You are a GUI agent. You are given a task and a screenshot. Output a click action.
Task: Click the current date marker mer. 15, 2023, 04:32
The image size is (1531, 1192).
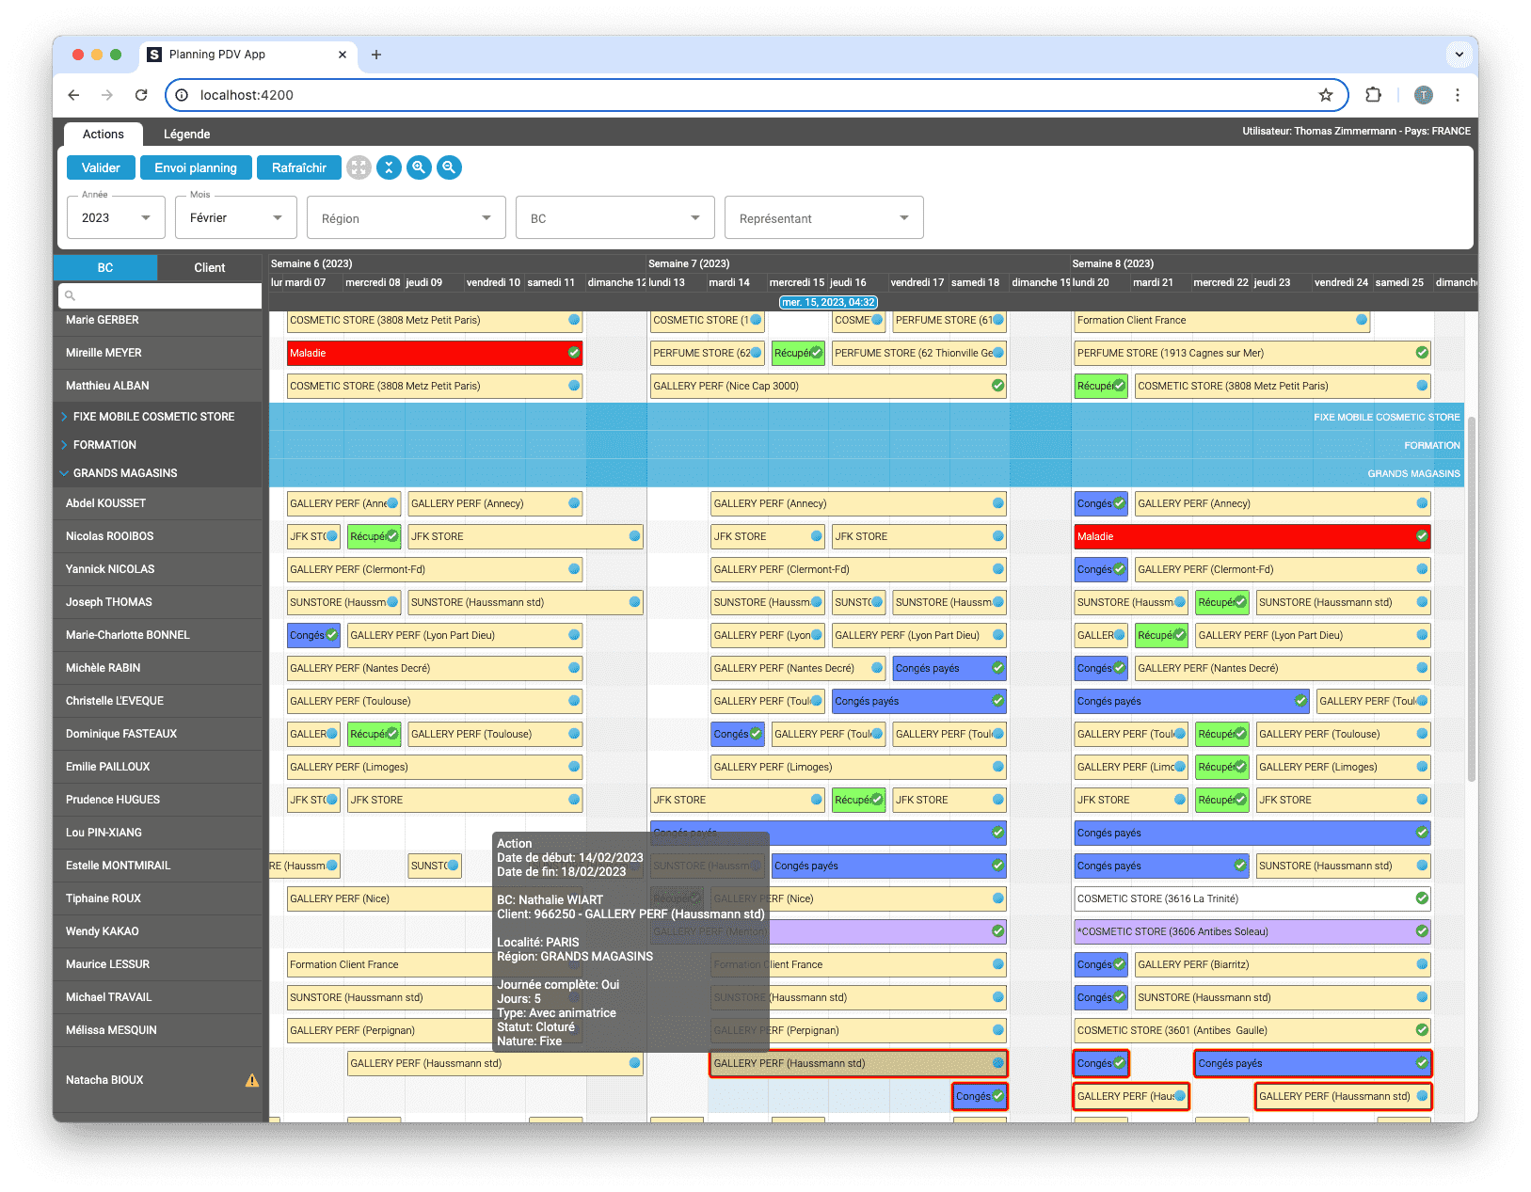click(x=827, y=302)
